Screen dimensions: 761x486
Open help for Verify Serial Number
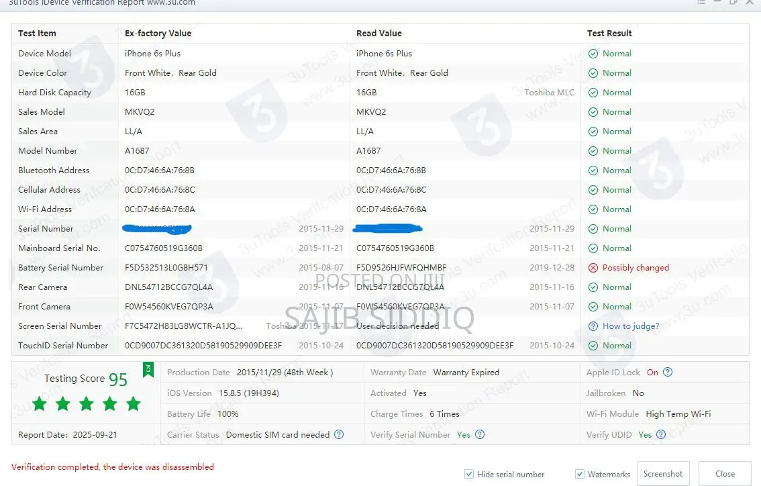click(480, 435)
